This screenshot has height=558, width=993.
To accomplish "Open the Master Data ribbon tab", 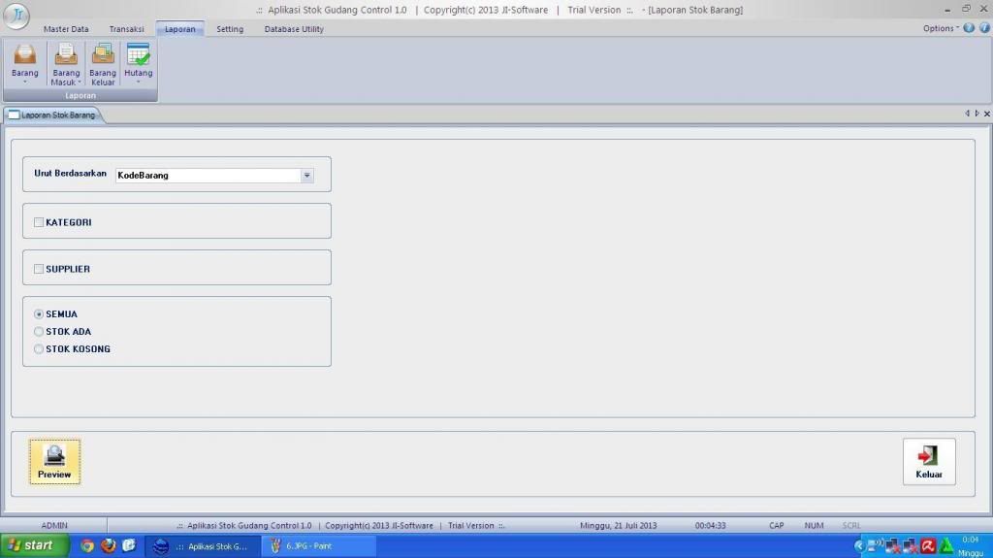I will point(66,29).
